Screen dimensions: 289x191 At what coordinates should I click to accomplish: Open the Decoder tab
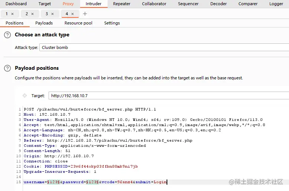(219, 4)
